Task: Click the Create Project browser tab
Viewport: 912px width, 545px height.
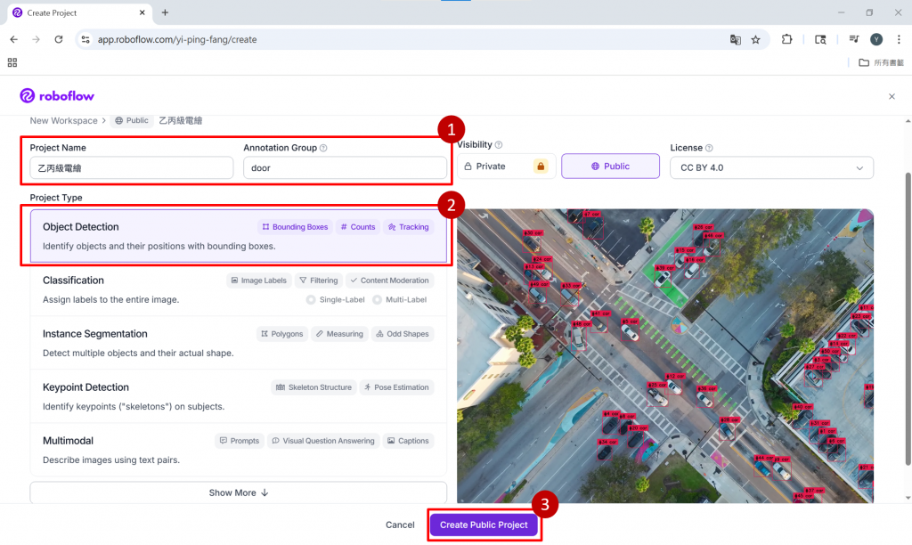Action: pyautogui.click(x=79, y=12)
